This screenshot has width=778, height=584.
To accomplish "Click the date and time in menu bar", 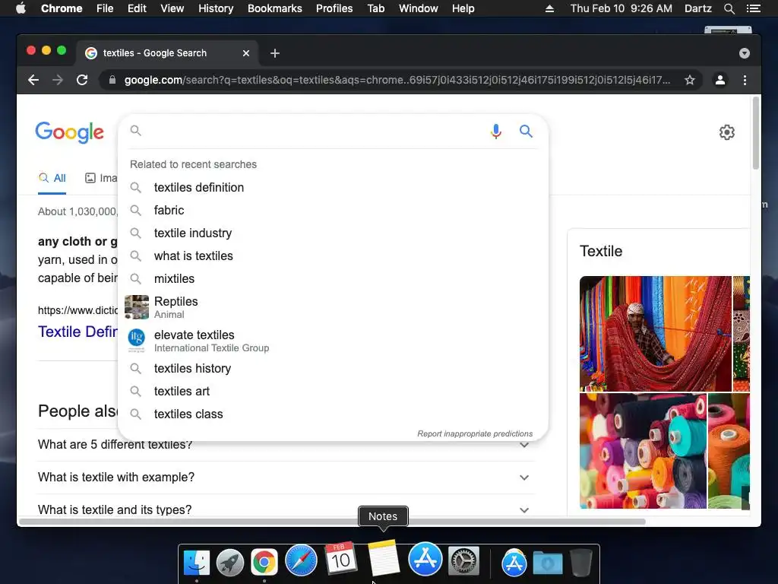I will 621,8.
